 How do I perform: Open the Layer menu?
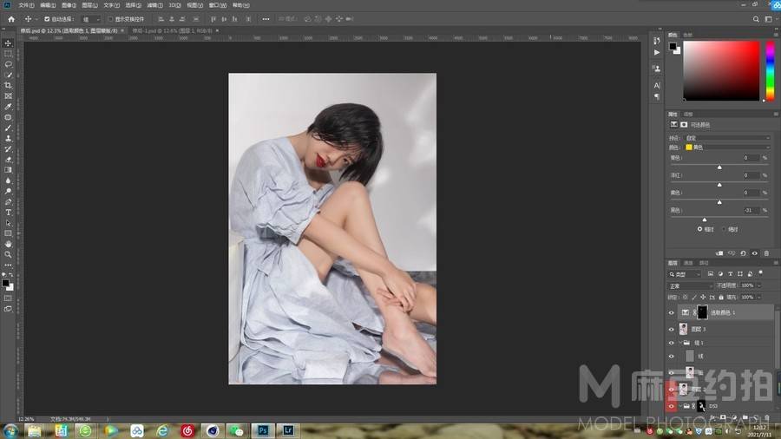click(89, 5)
